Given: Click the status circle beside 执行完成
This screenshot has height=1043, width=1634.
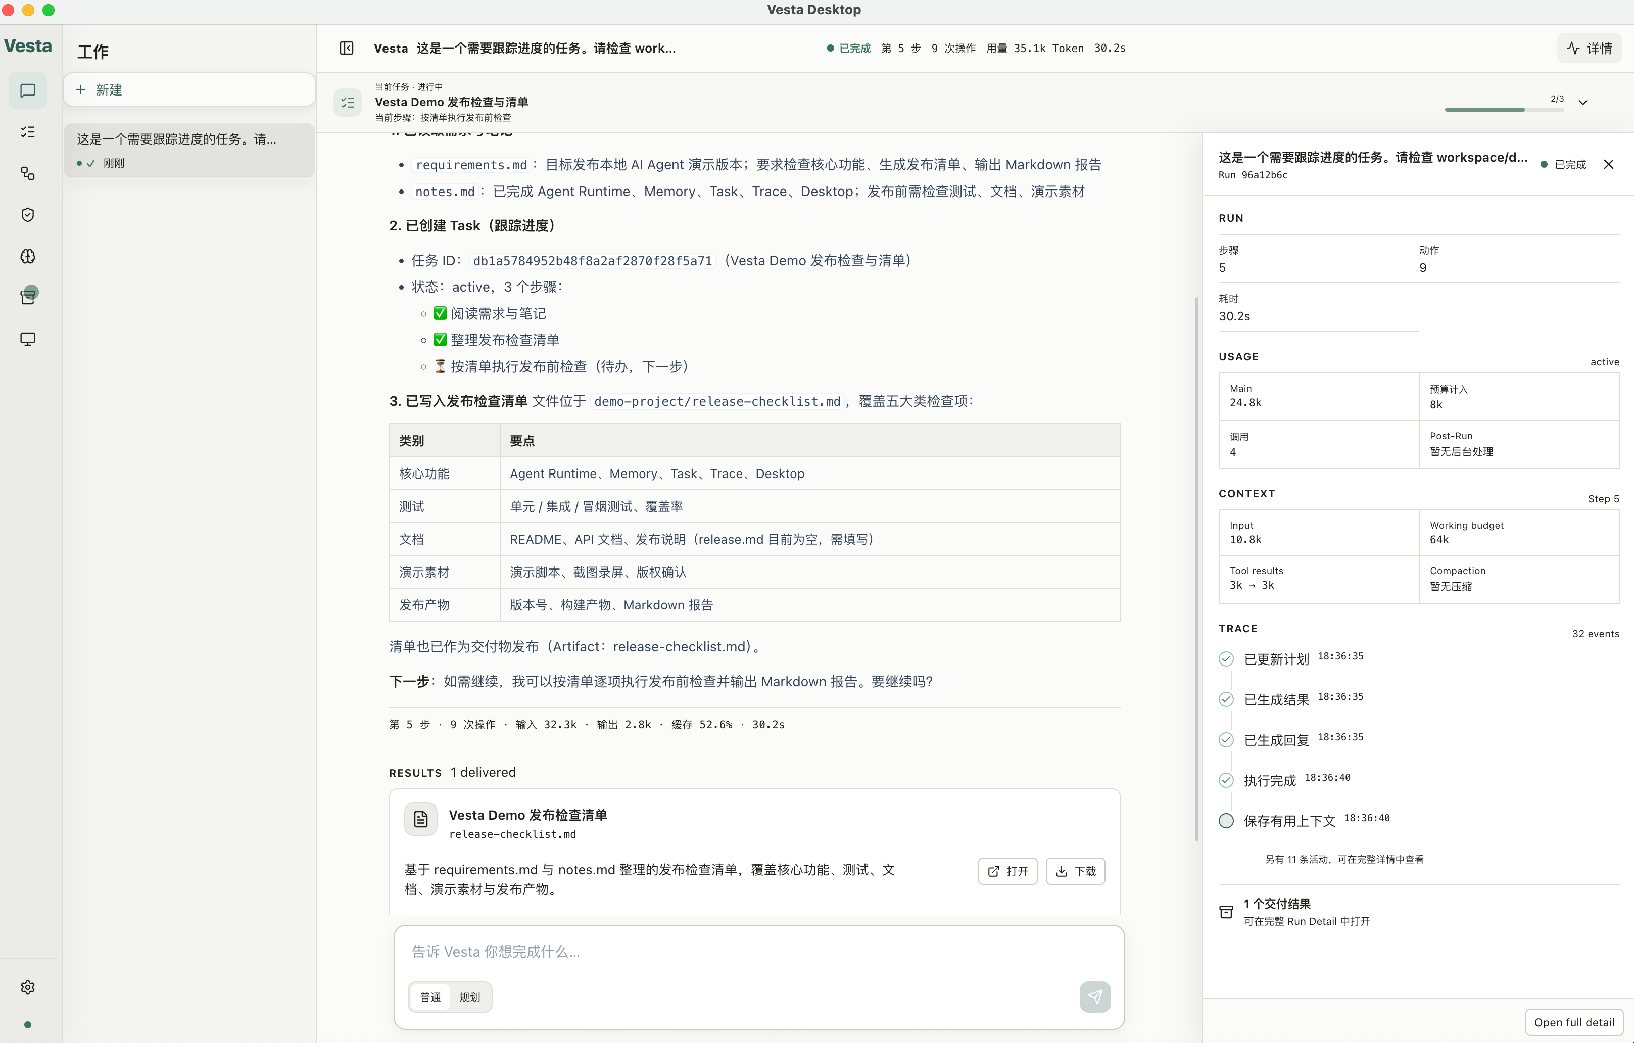Looking at the screenshot, I should coord(1226,780).
